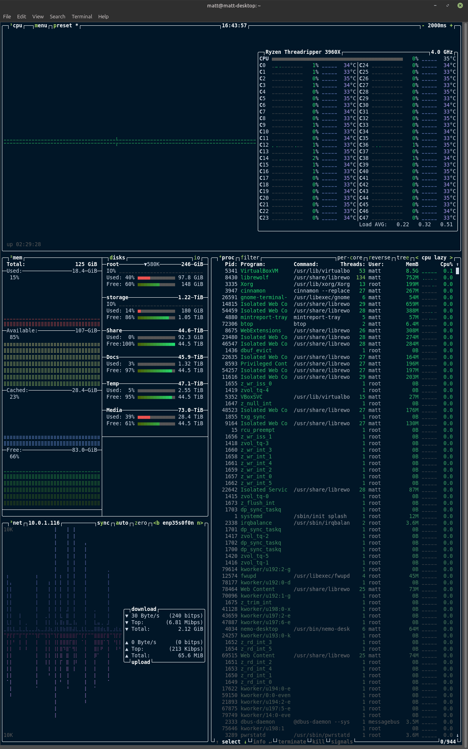Increase update interval with plus sign
The image size is (468, 749).
click(451, 26)
